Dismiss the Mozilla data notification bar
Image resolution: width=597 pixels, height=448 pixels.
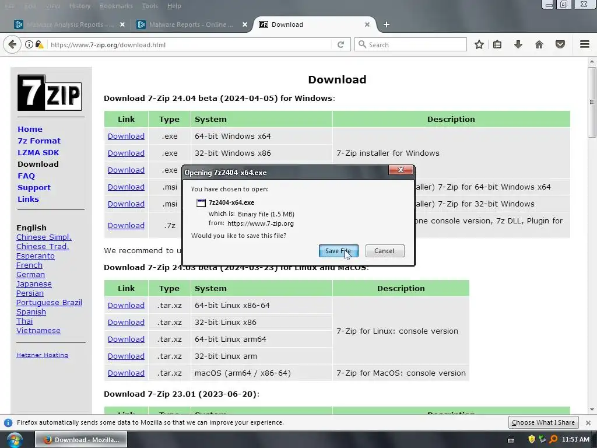point(588,423)
